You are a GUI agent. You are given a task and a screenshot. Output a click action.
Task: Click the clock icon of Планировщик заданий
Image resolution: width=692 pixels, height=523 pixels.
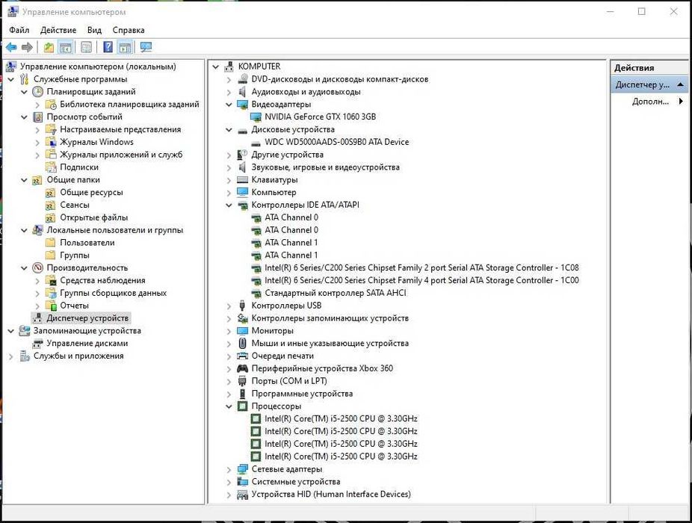38,92
